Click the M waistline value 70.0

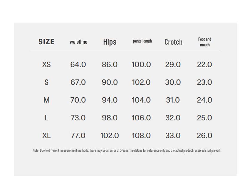point(78,100)
